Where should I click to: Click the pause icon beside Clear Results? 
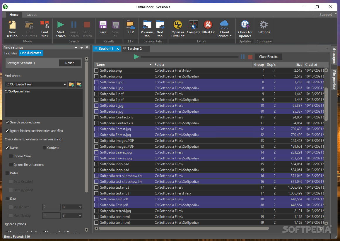[243, 57]
